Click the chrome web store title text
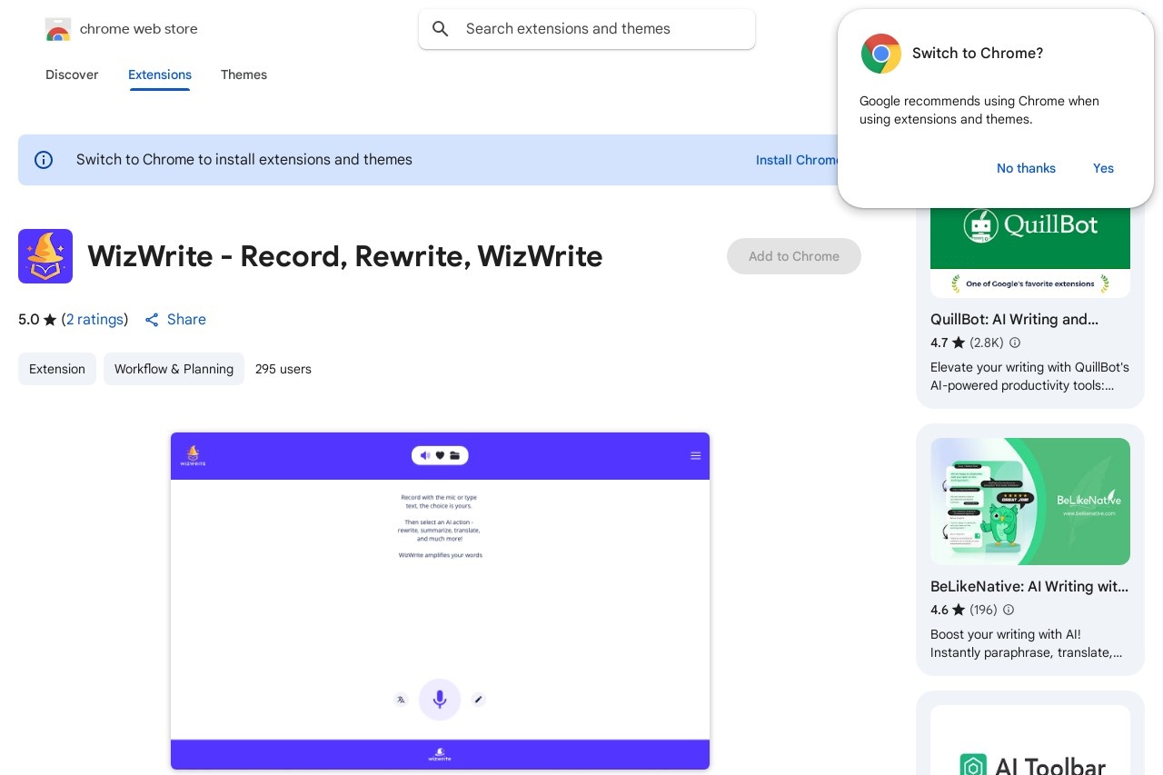 [x=139, y=29]
